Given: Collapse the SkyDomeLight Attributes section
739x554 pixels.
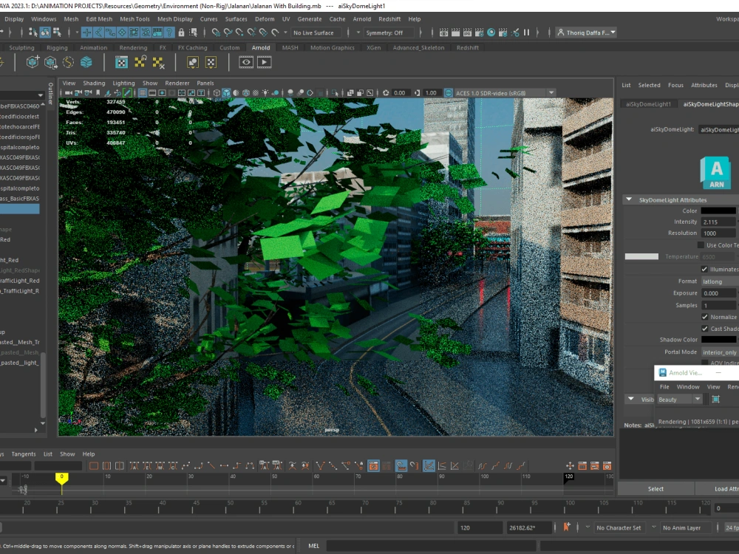Looking at the screenshot, I should [x=630, y=199].
